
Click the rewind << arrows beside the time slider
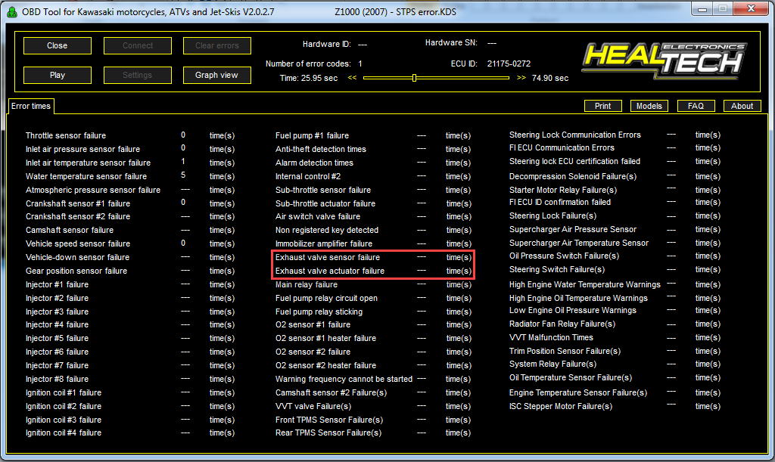tap(352, 78)
